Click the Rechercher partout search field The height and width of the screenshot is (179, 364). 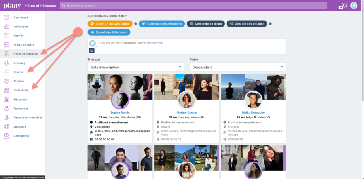[194, 6]
